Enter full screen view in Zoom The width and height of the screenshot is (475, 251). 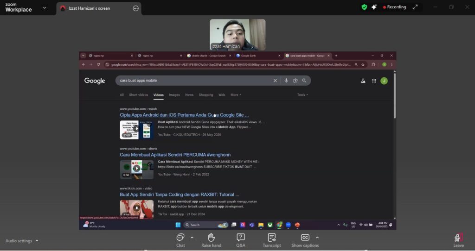point(415,7)
